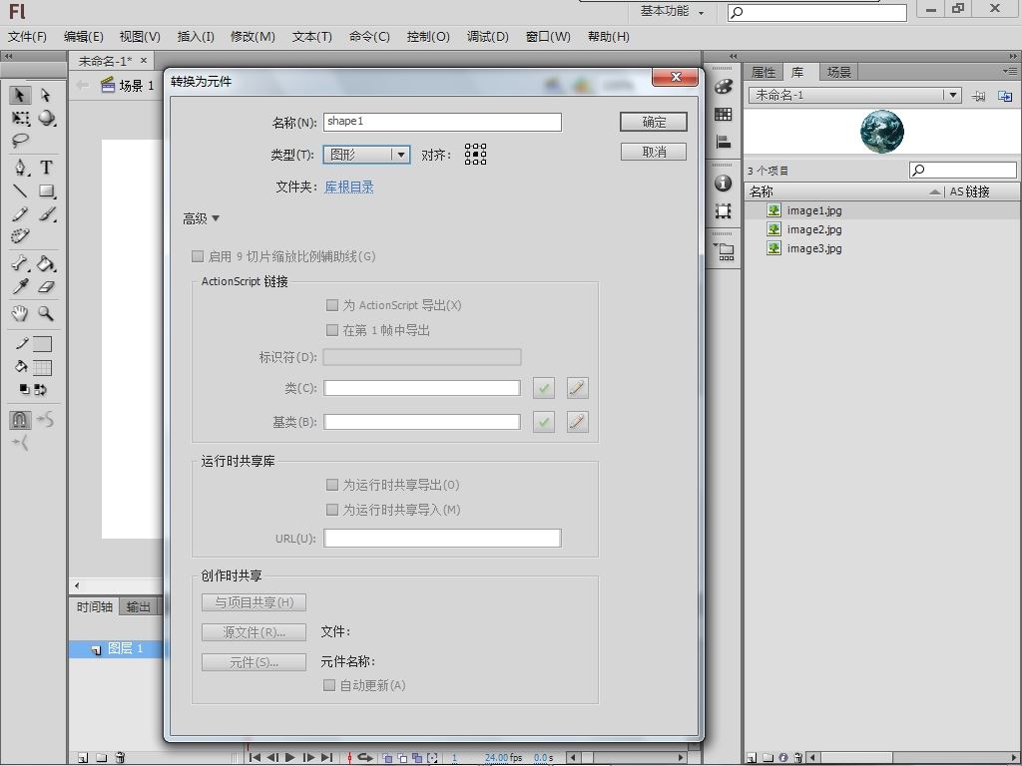Toggle sort order arrow in library header
Image resolution: width=1022 pixels, height=766 pixels.
coord(935,191)
